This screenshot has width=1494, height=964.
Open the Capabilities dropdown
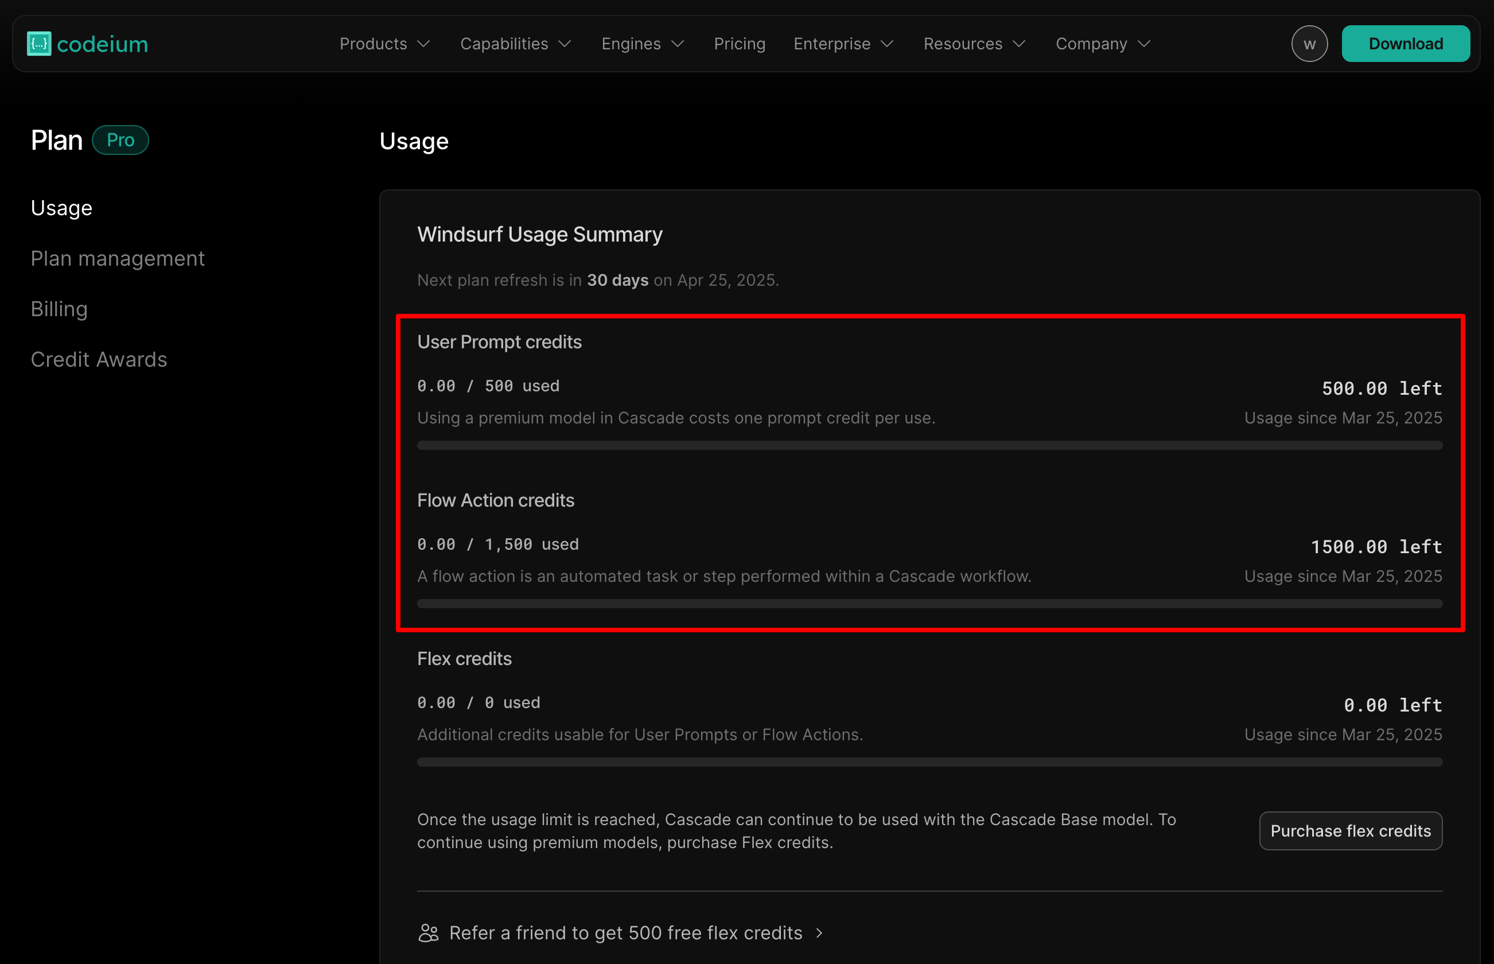[516, 44]
